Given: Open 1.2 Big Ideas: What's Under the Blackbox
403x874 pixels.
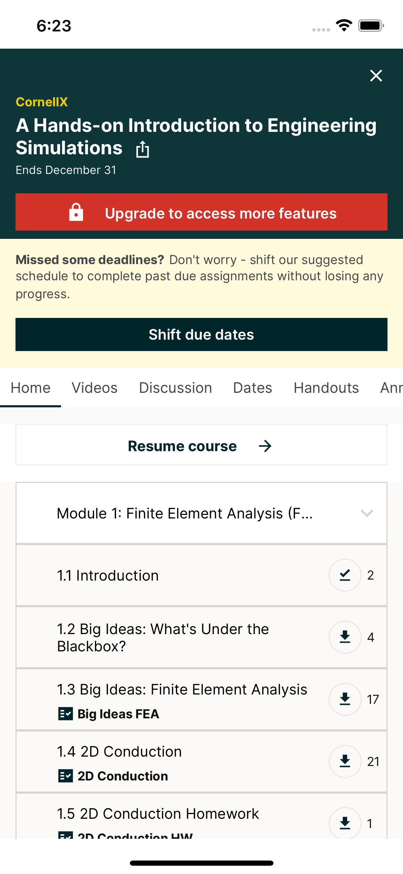Looking at the screenshot, I should pos(163,637).
